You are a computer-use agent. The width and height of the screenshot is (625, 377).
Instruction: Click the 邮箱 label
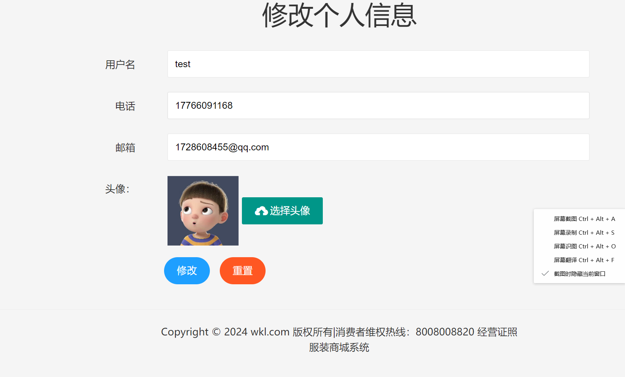click(x=125, y=148)
